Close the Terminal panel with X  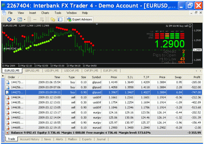click(3, 76)
